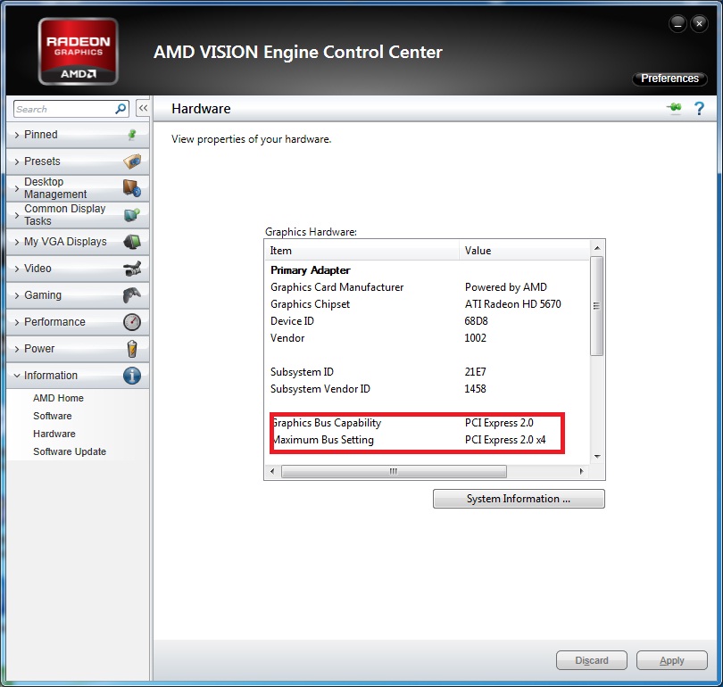
Task: Click the vertical scrollbar thumb
Action: pos(597,306)
